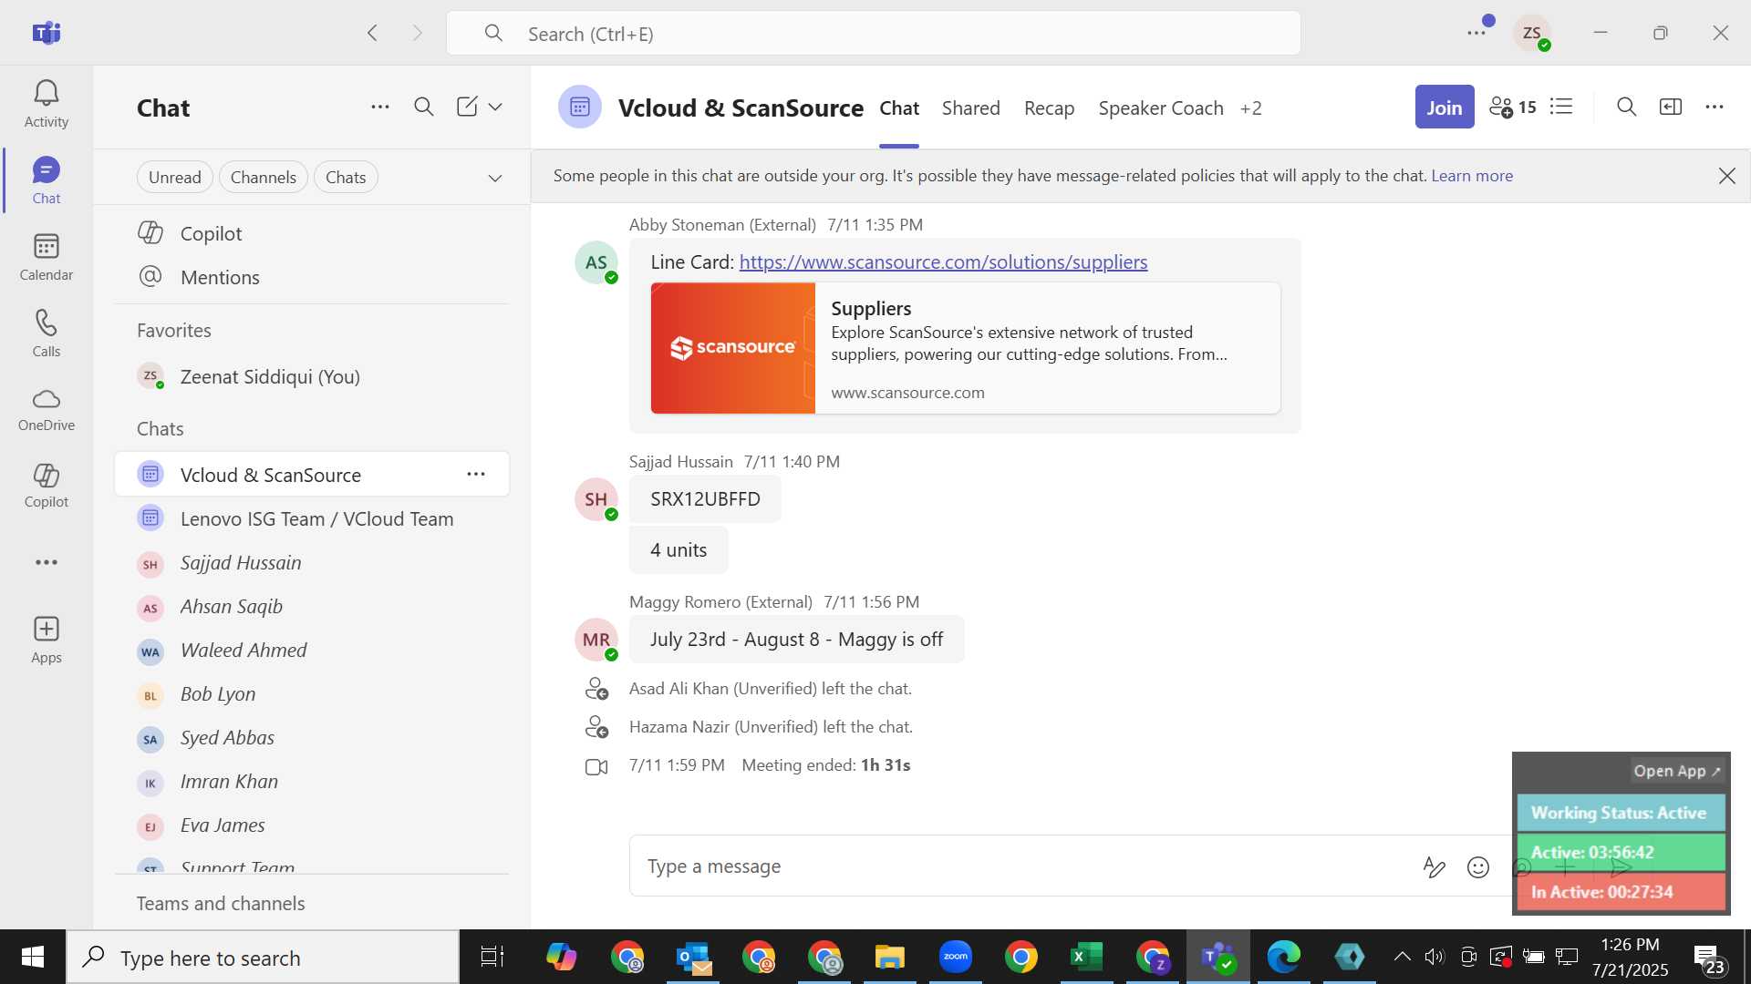The image size is (1751, 984).
Task: Open chat in pop-out panel icon
Action: [x=1671, y=107]
